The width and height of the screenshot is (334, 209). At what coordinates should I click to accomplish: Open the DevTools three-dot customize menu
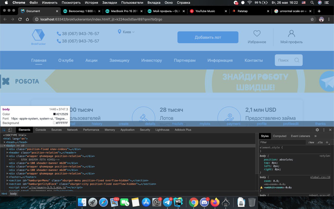[x=324, y=130]
